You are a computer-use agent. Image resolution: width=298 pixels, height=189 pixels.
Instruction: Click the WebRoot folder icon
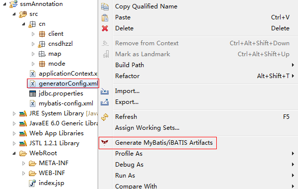click(x=23, y=153)
